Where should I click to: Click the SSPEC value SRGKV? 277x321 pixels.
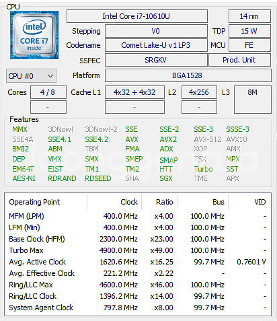point(156,60)
